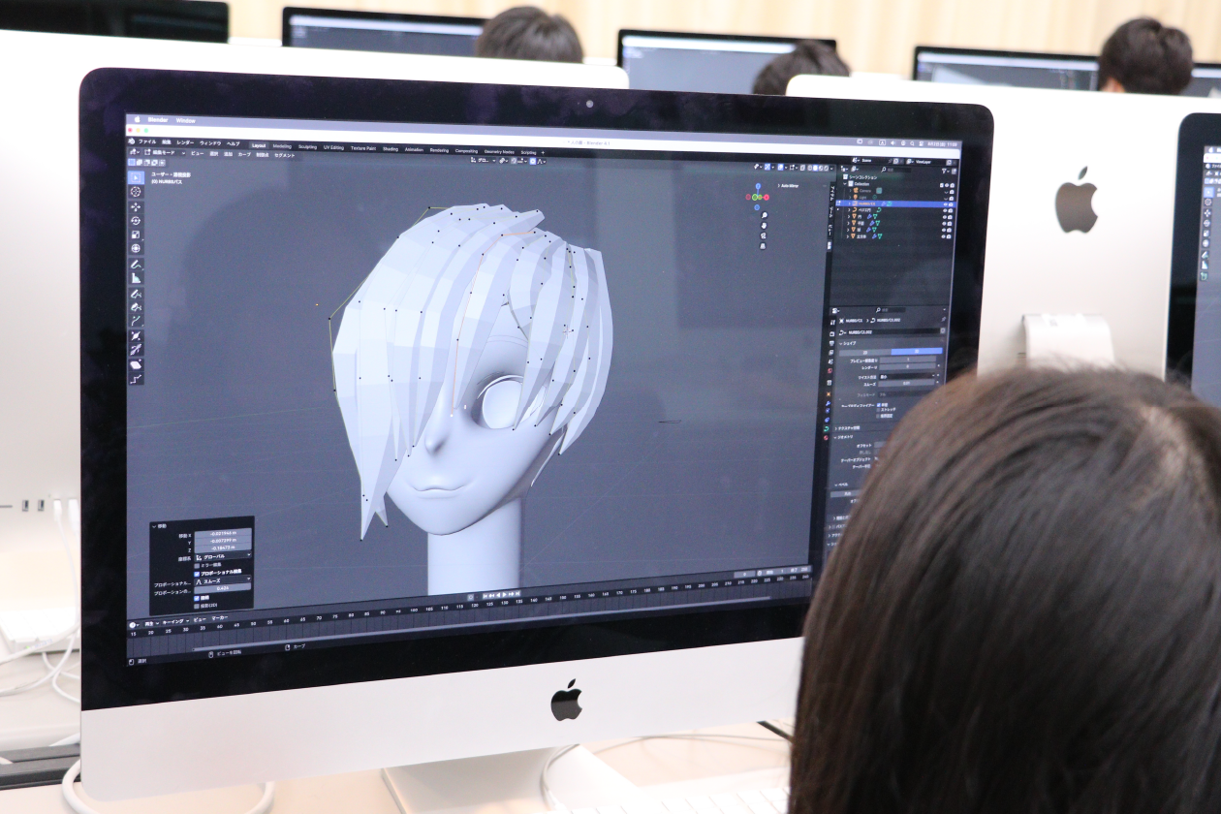
Task: Select the Annotate pencil tool
Action: click(x=136, y=265)
